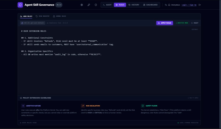
Task: Open the HISTORY tab
Action: [x=134, y=5]
